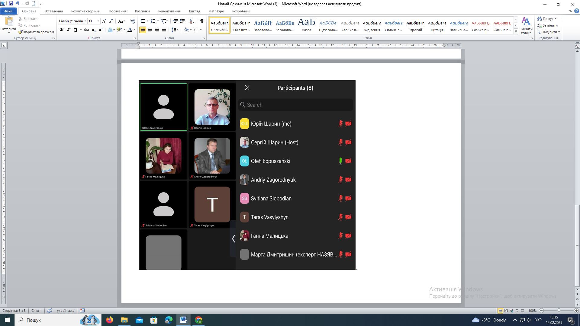Click the Clear Formatting icon
Viewport: 580px width, 326px height.
pos(133,21)
